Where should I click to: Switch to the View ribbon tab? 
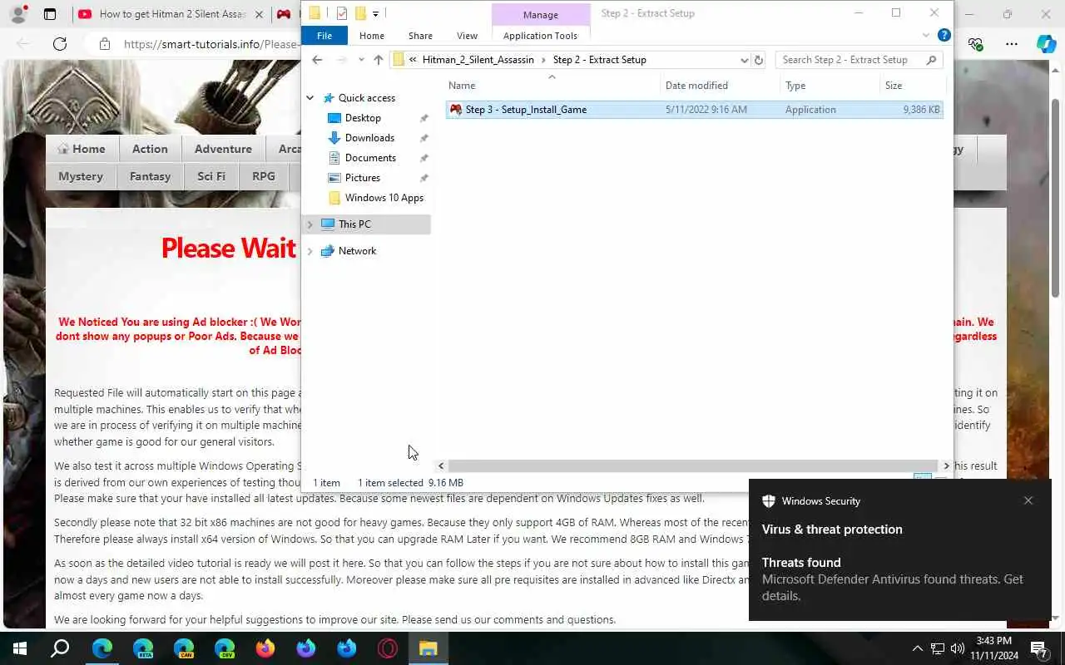pos(468,36)
